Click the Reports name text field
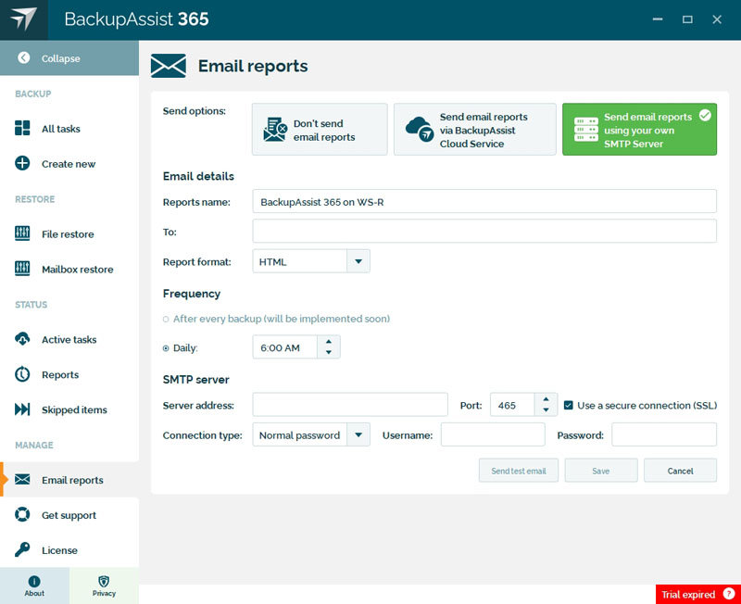This screenshot has height=604, width=741. pos(484,202)
